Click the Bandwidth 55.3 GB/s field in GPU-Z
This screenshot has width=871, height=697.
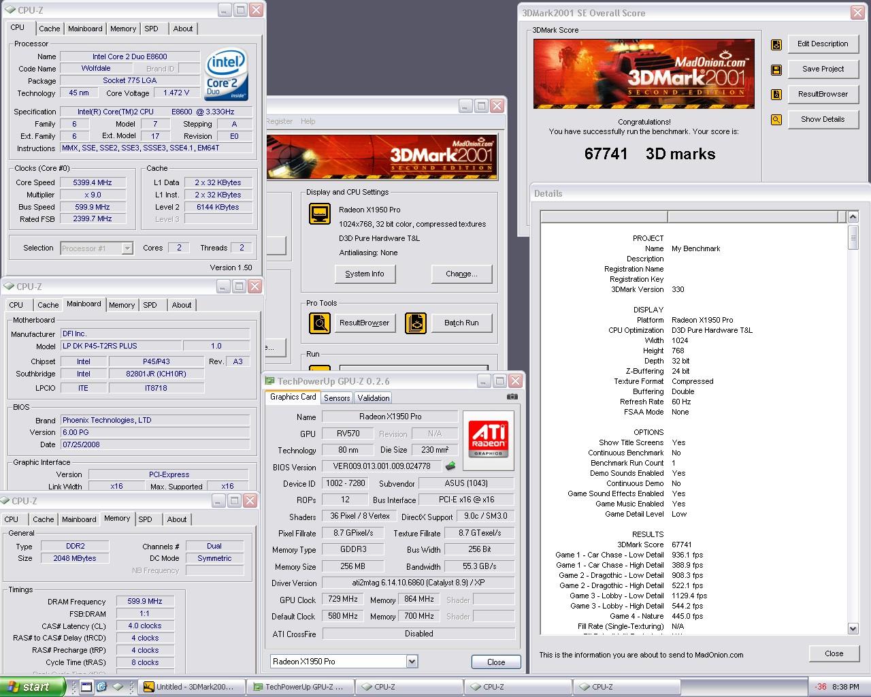pos(479,566)
